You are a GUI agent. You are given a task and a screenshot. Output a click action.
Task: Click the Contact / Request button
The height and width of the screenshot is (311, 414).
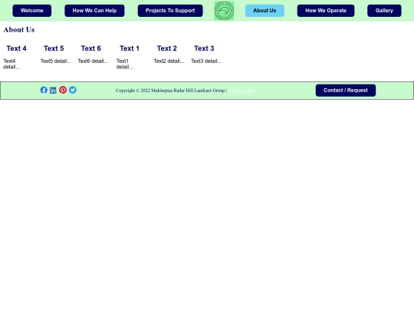point(346,91)
